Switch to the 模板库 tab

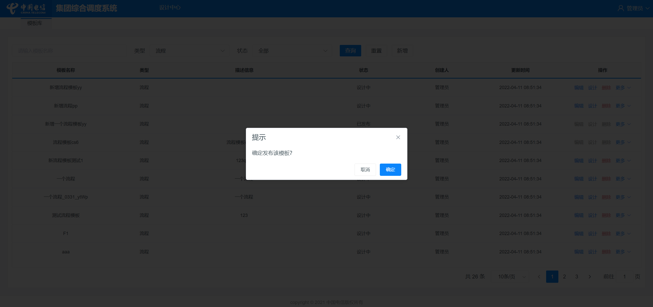(35, 23)
